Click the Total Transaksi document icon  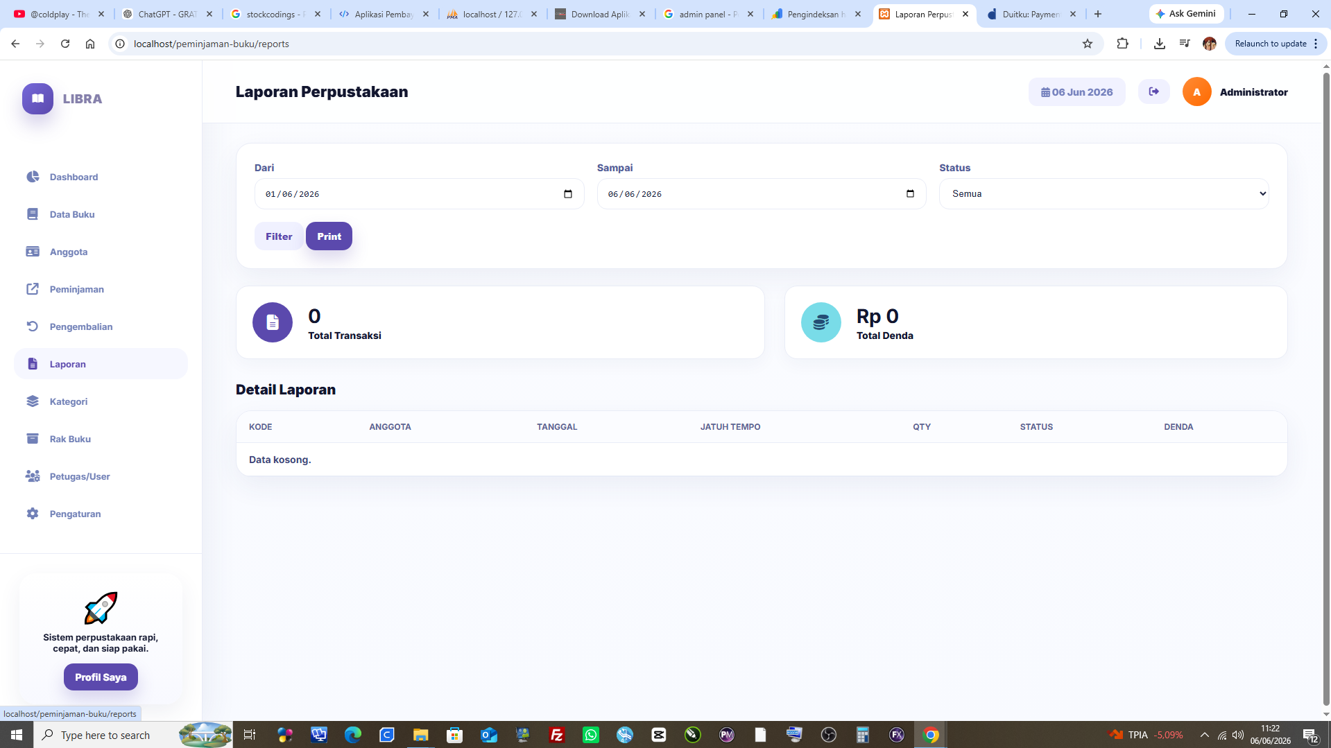(273, 322)
